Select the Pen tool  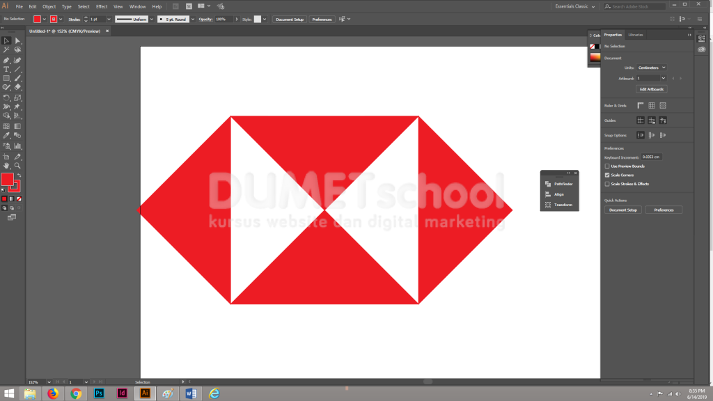(x=6, y=60)
